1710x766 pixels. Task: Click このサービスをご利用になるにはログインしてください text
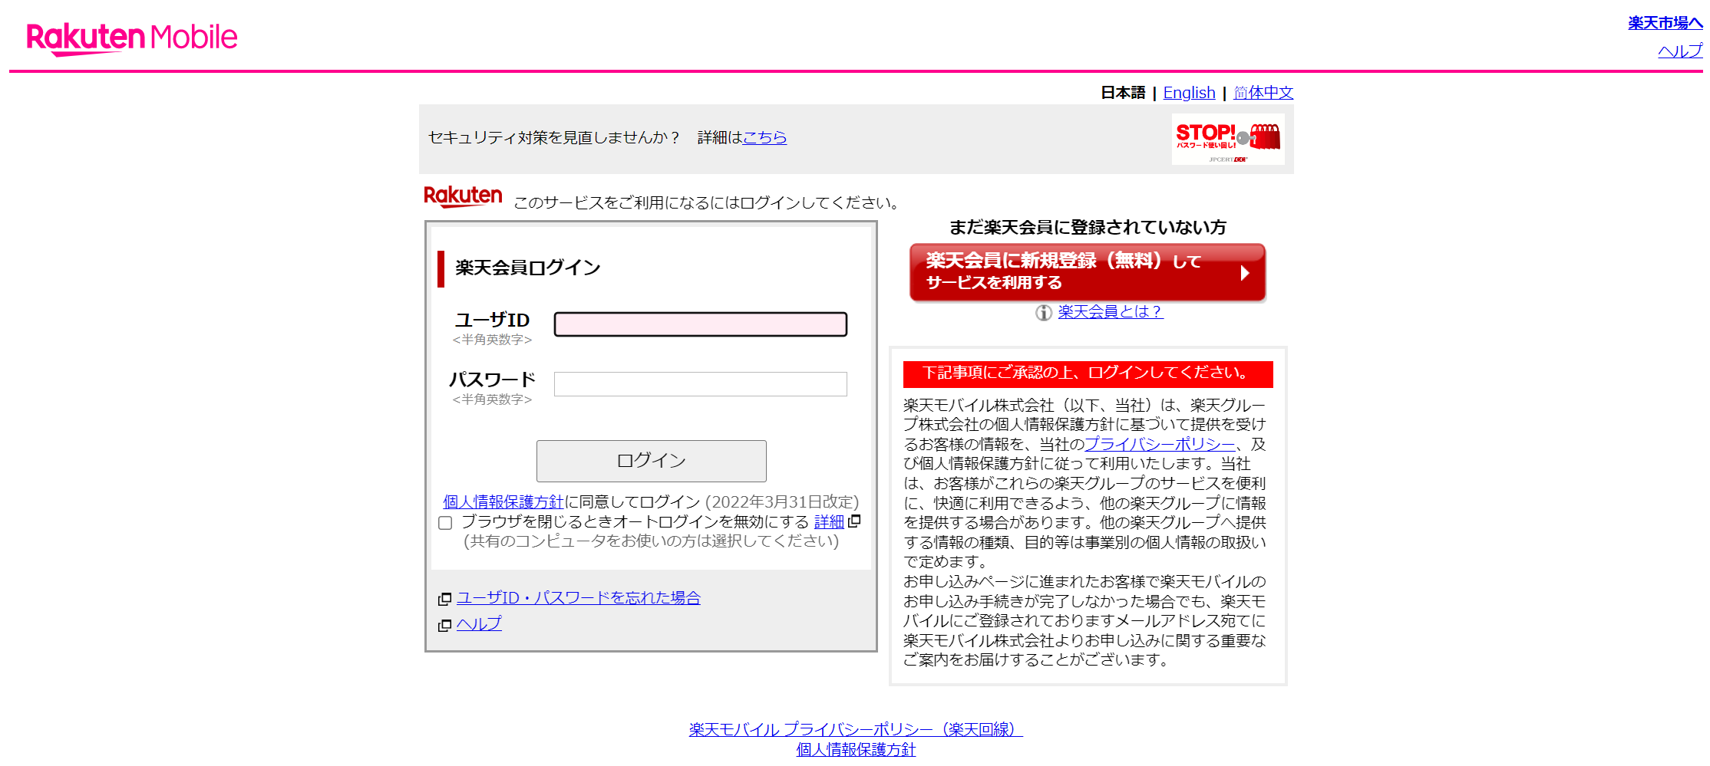pyautogui.click(x=707, y=202)
